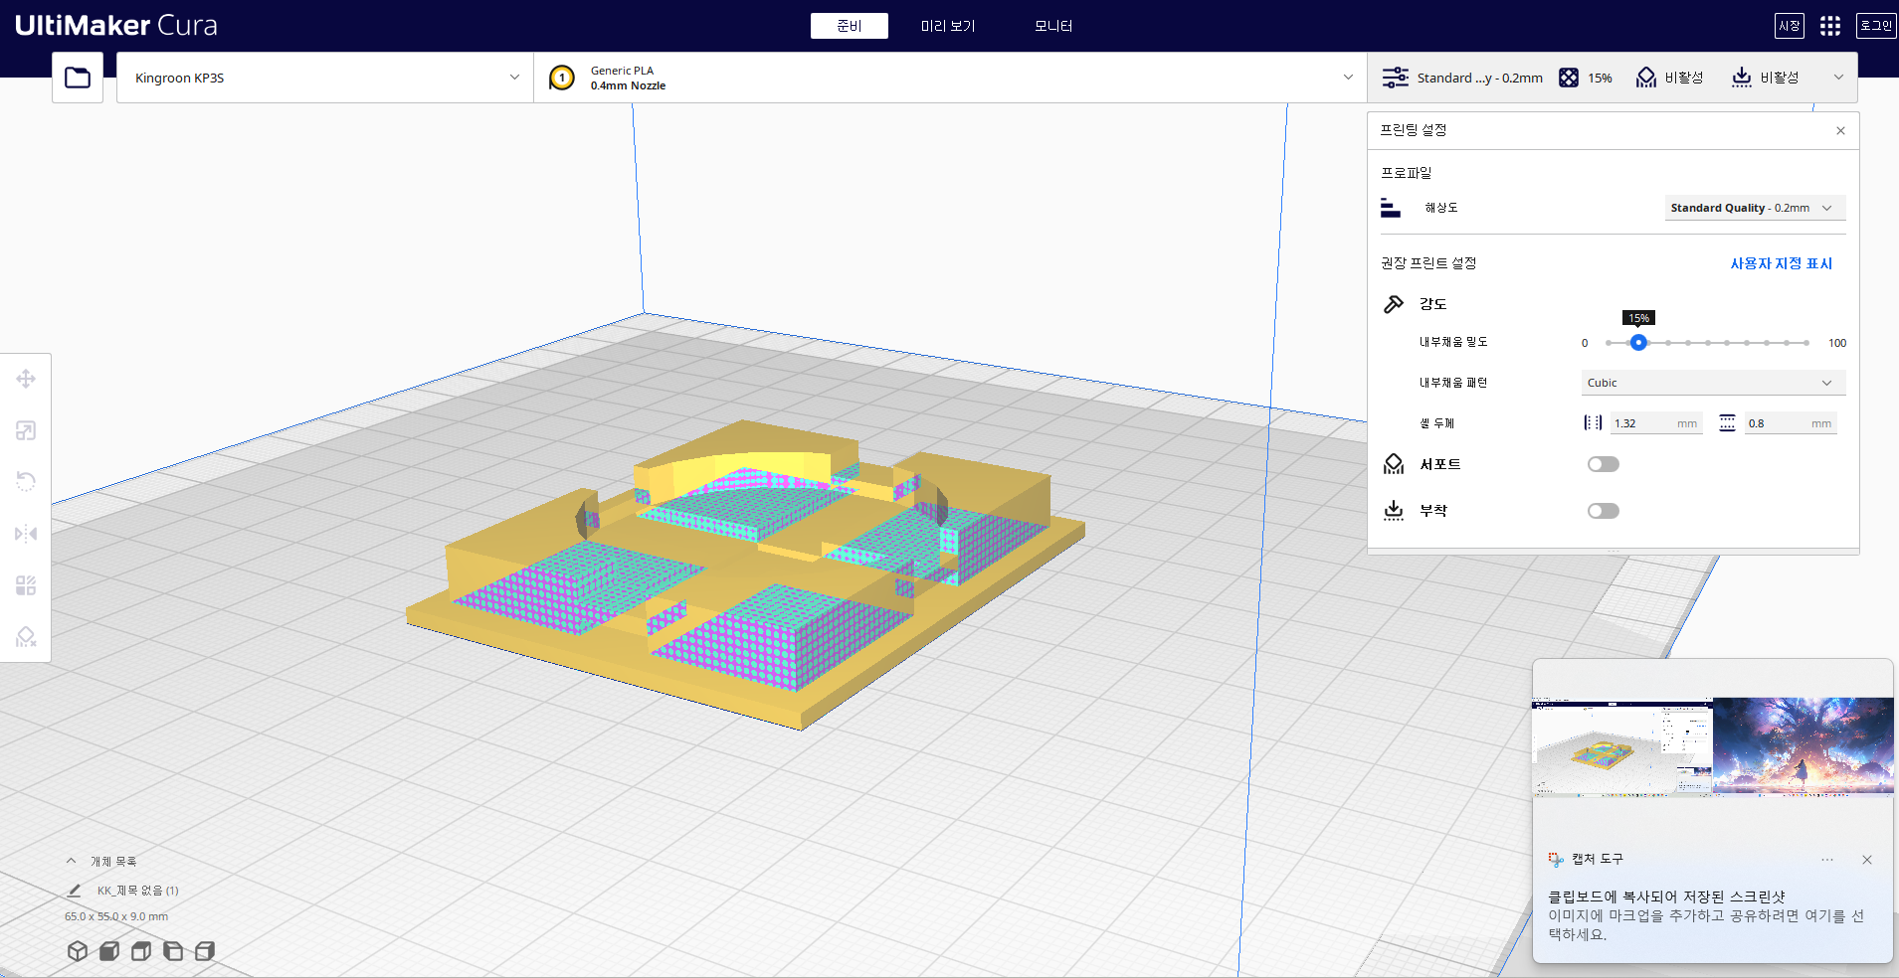Switch to 3D perspective view cube icon

78,951
